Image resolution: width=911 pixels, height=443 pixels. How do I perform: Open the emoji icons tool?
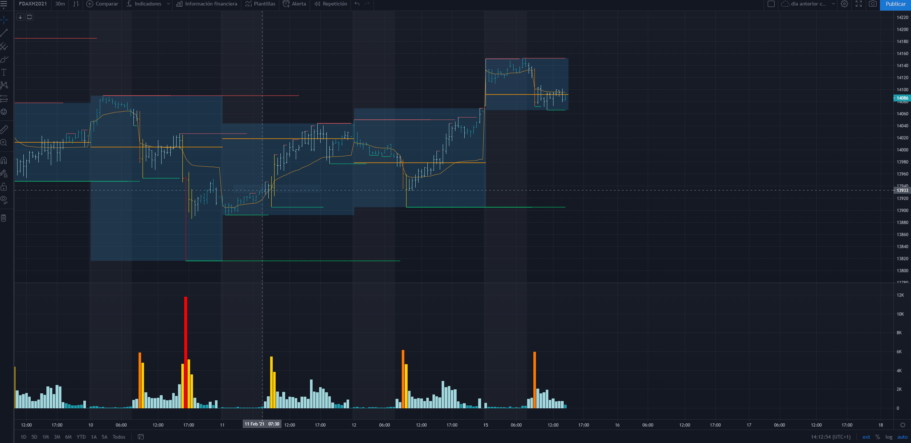(x=4, y=112)
